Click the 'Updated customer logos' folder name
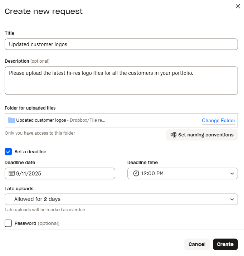Viewport: 244px width, 256px height. (x=41, y=120)
